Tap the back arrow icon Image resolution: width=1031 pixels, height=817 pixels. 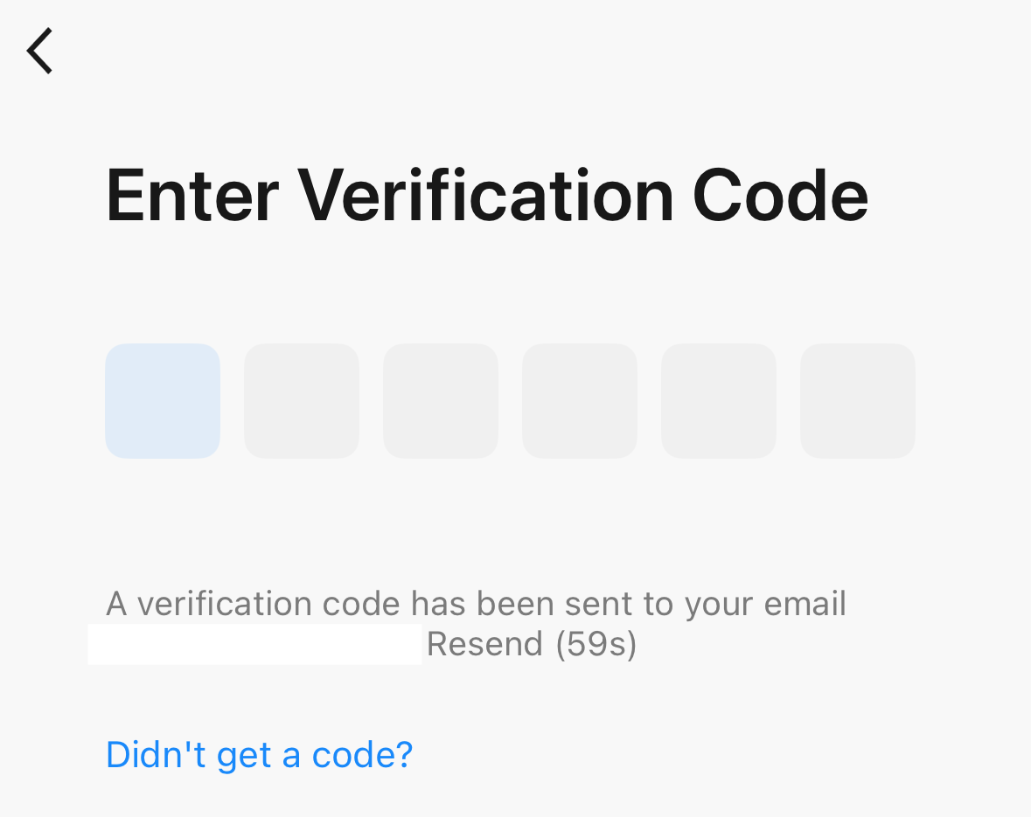[x=40, y=51]
